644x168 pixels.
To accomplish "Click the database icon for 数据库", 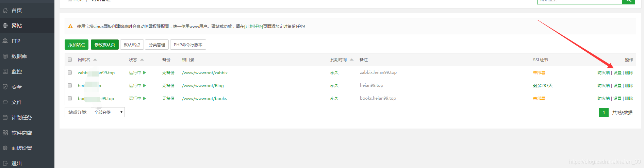I will (x=5, y=56).
